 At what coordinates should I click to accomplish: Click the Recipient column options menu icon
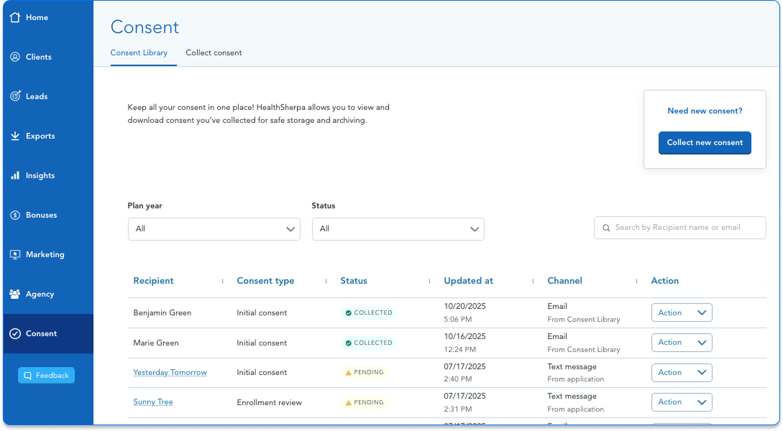pyautogui.click(x=222, y=281)
